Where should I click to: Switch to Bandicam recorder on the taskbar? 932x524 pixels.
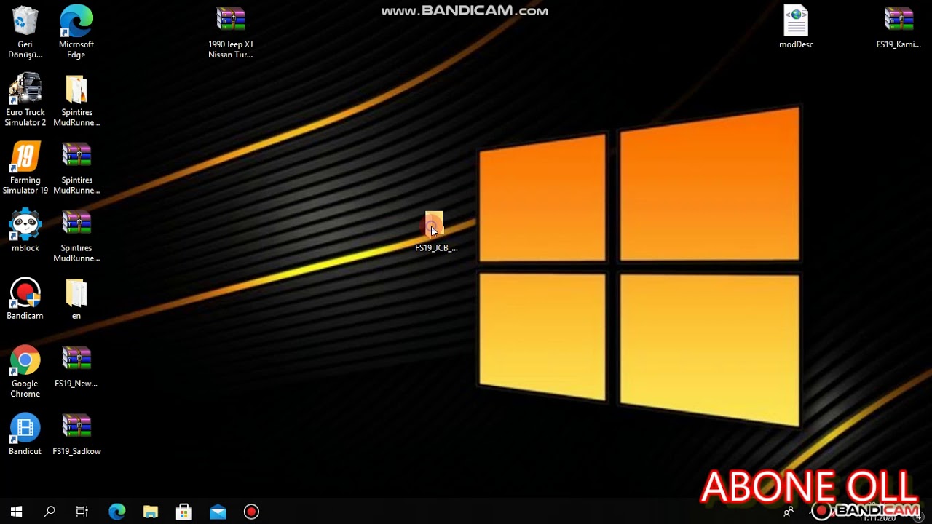(x=251, y=512)
